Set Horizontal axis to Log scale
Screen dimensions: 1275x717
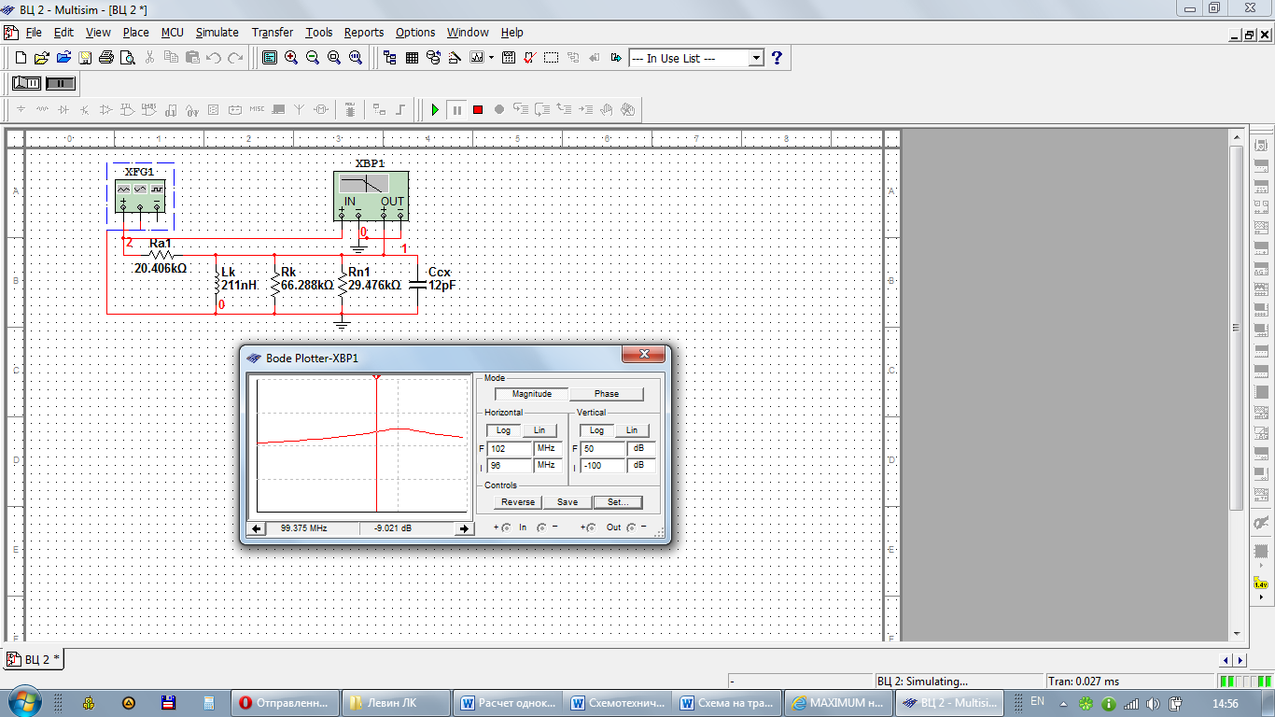coord(503,430)
